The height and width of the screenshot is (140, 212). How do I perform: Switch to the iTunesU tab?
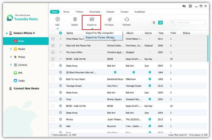pyautogui.click(x=124, y=12)
